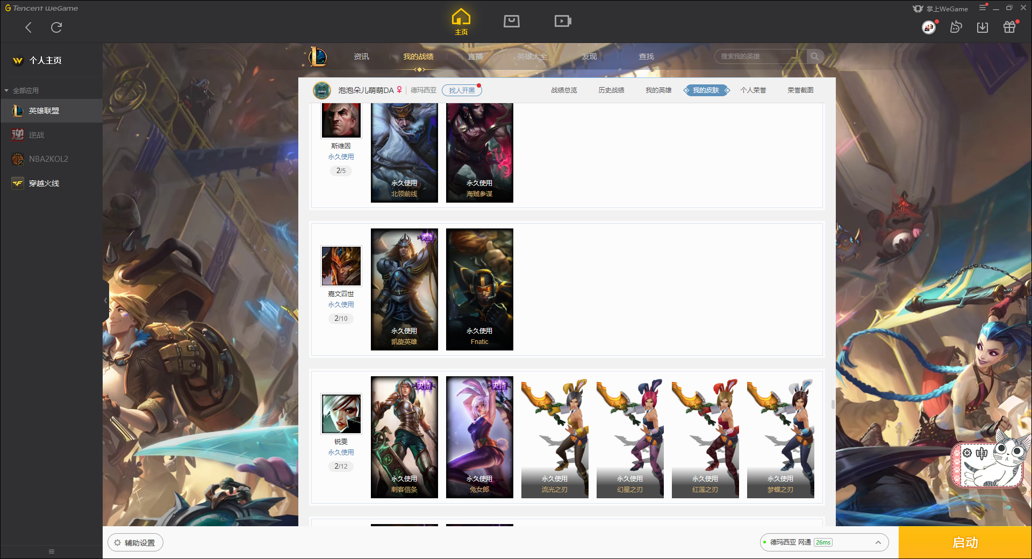The image size is (1032, 559).
Task: Open the user avatar in top right
Action: 929,27
